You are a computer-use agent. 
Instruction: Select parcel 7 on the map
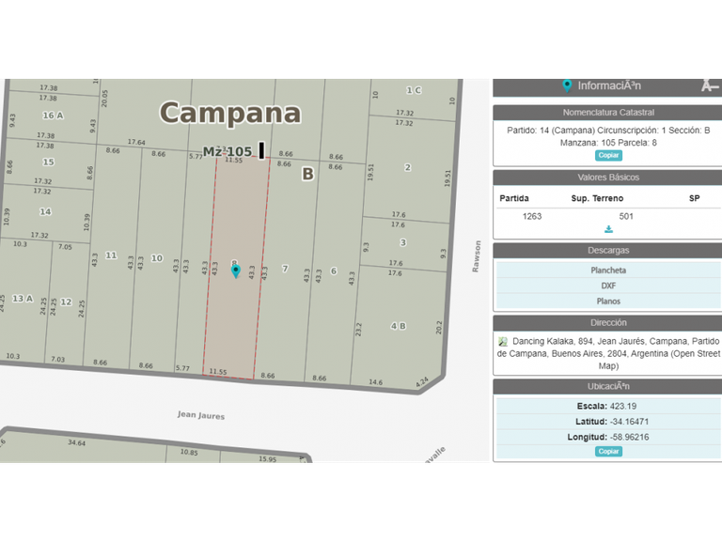coord(285,269)
